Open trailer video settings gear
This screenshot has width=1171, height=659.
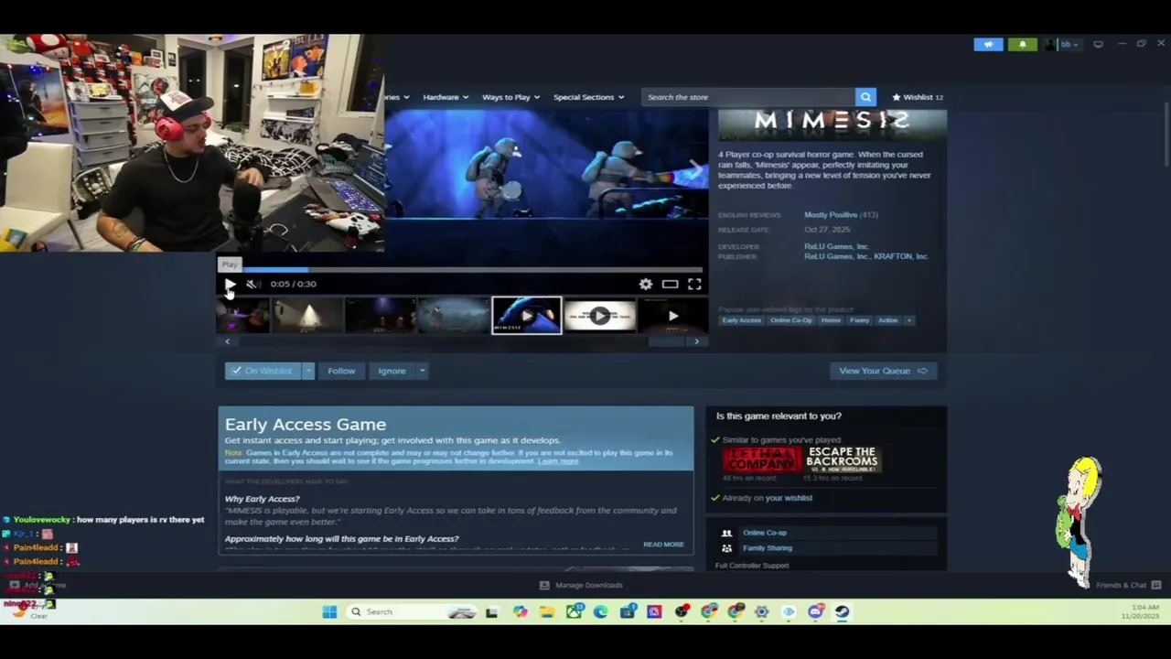646,285
